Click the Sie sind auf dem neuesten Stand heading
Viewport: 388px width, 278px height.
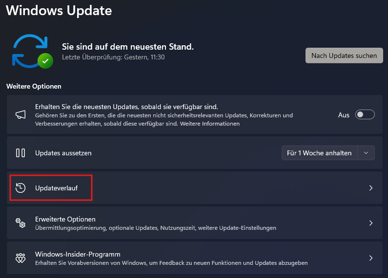[x=128, y=46]
